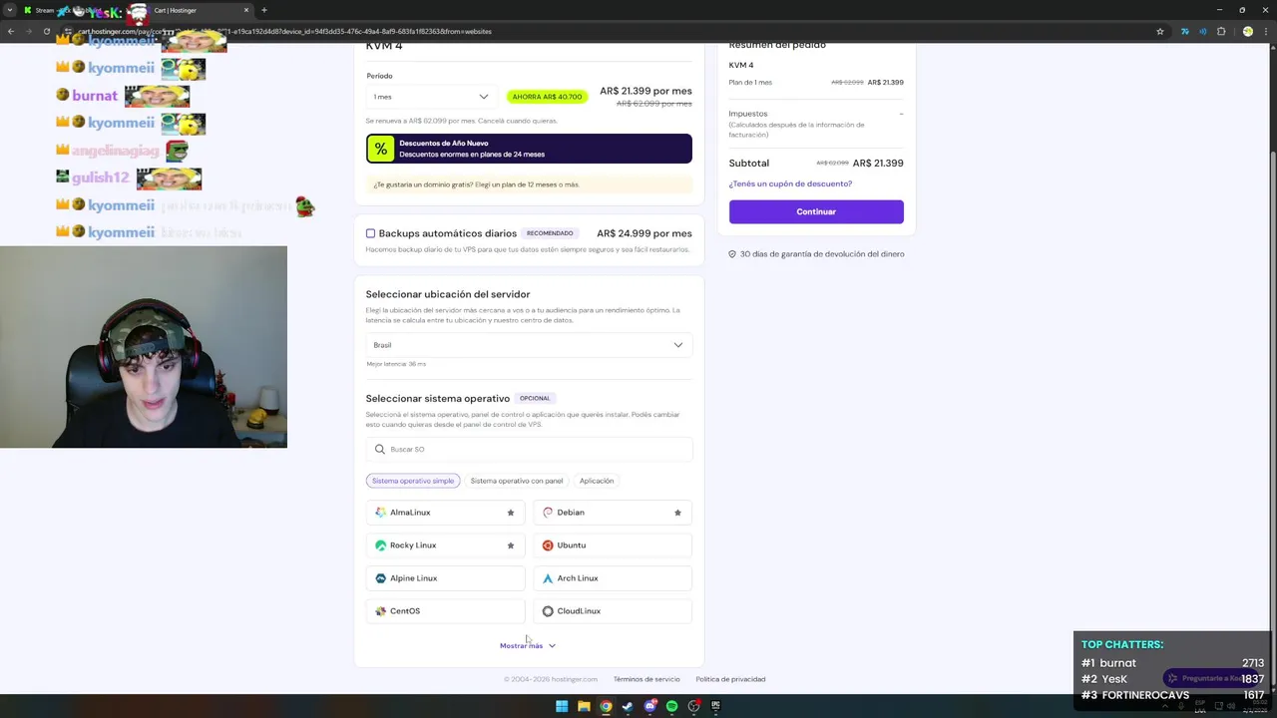The image size is (1277, 718).
Task: Open the new tab plus button
Action: click(263, 10)
